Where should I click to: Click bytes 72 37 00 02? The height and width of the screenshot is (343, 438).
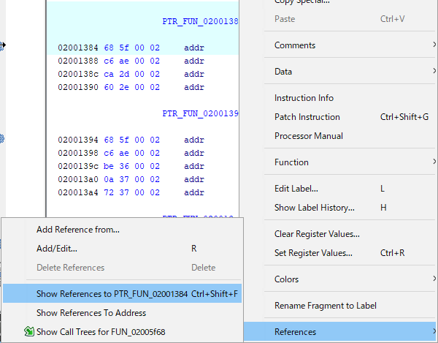pos(131,192)
